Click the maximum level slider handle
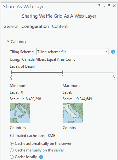This screenshot has height=160, width=118. 63,72
